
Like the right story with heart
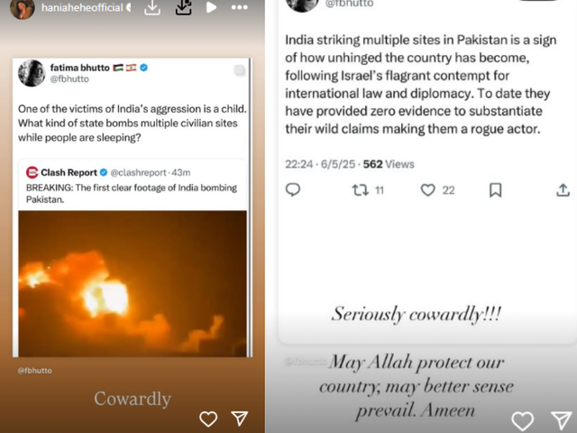[x=522, y=420]
